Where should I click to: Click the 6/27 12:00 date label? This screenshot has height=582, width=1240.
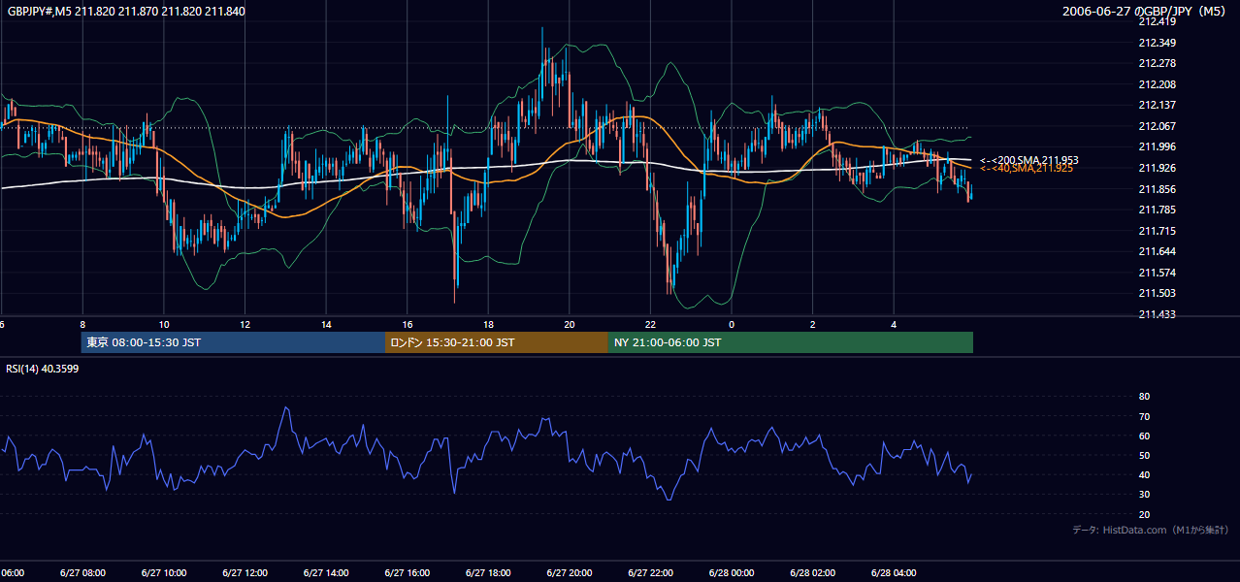[245, 573]
